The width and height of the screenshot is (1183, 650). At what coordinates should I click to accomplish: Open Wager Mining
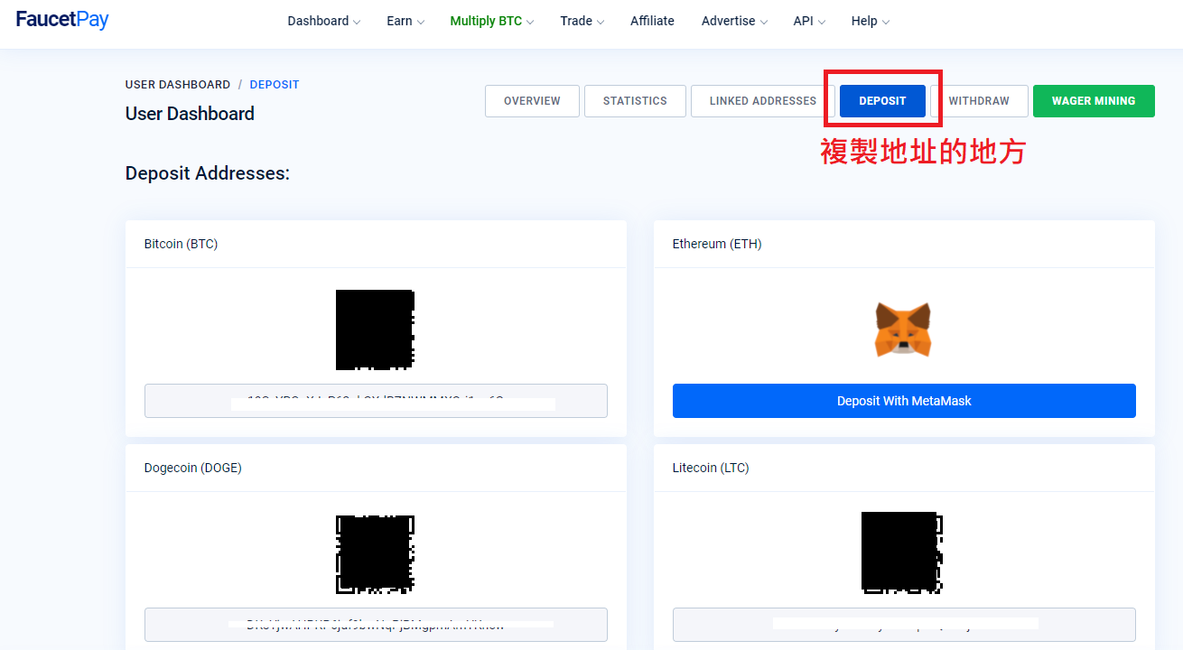[1094, 101]
